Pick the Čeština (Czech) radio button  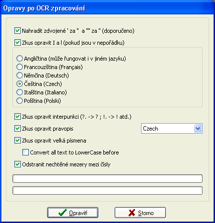pyautogui.click(x=19, y=84)
